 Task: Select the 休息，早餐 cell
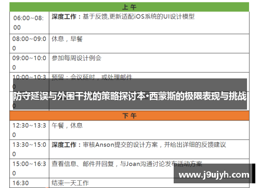149,44
